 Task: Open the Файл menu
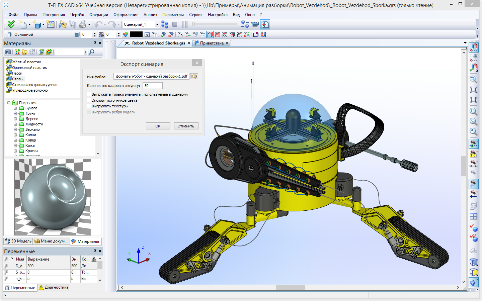(x=13, y=15)
